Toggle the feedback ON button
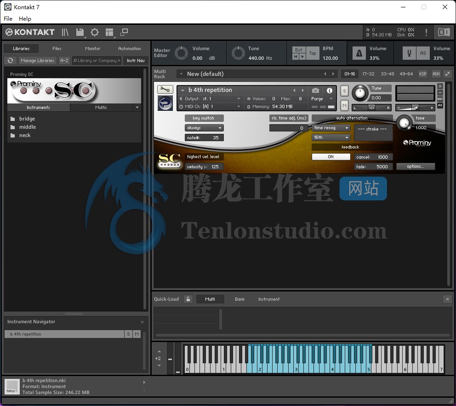Screen dimensions: 456x406 click(x=331, y=157)
